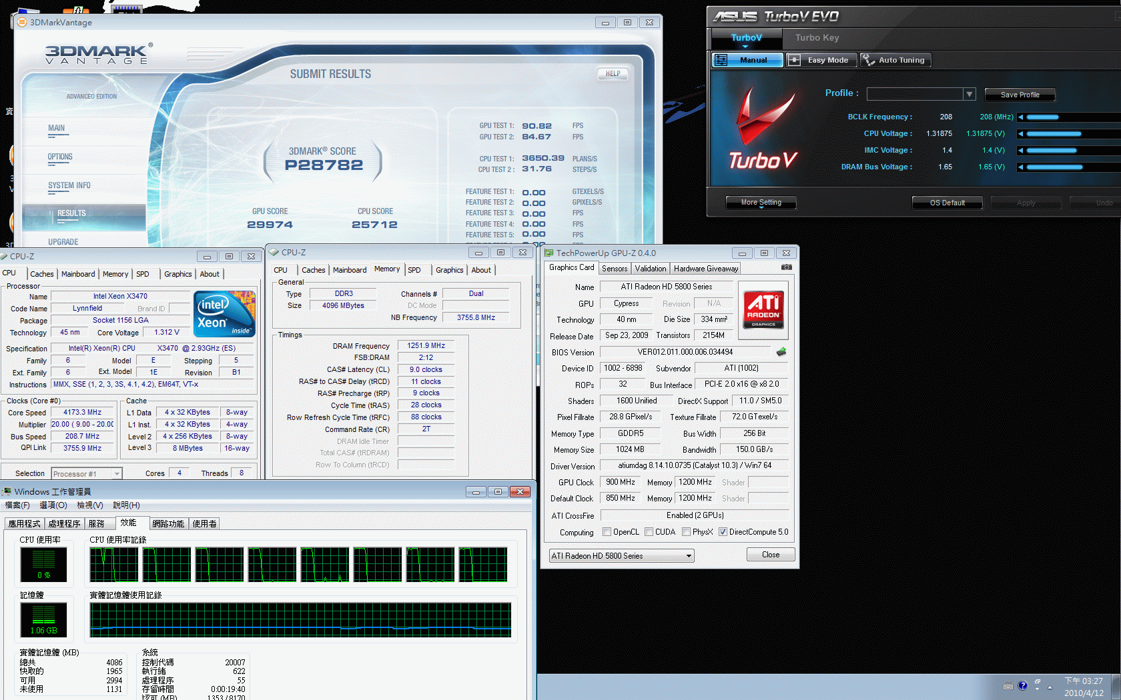Click the Intel Xeon logo in CPU-Z

tap(224, 314)
